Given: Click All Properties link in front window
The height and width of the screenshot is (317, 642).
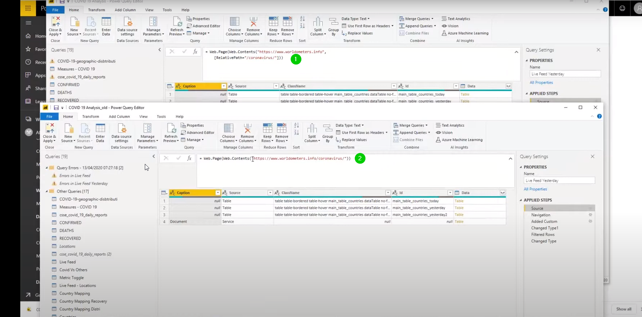Looking at the screenshot, I should pos(535,189).
